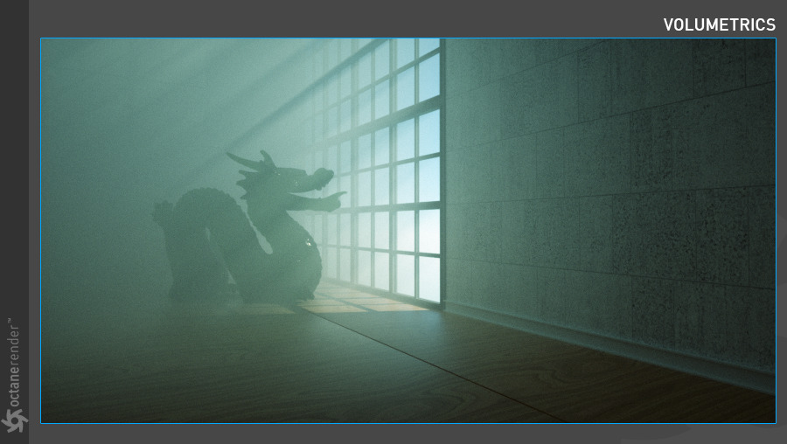
Task: Click the dragon's outstretched claw
Action: click(x=333, y=201)
